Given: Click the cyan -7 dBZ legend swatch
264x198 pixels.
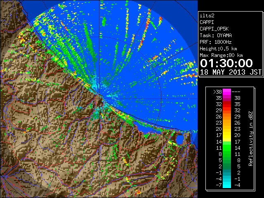Looking at the screenshot, I should (227, 185).
